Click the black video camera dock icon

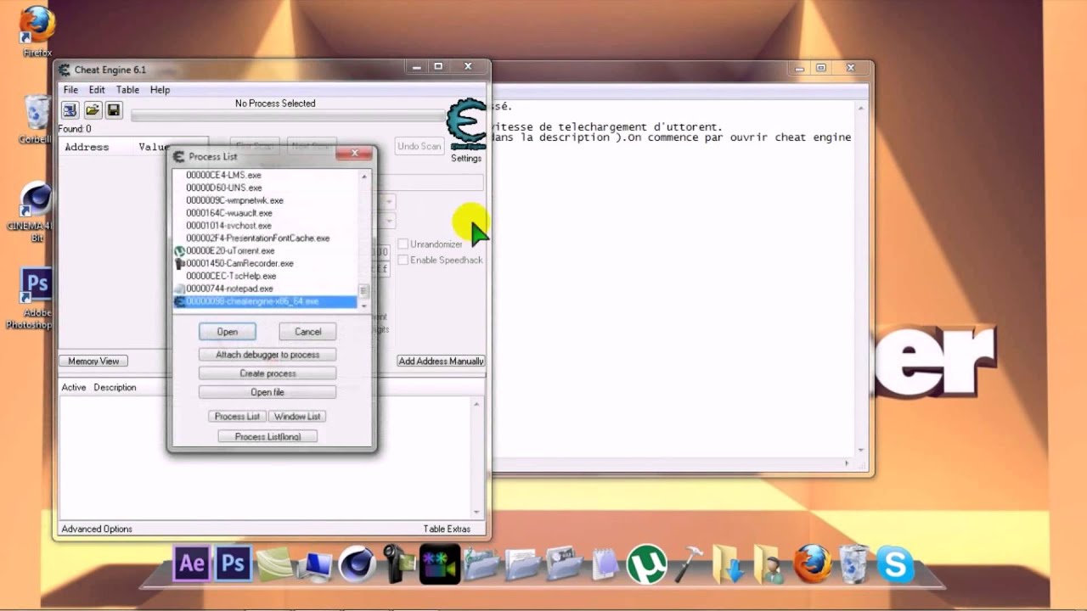(440, 565)
